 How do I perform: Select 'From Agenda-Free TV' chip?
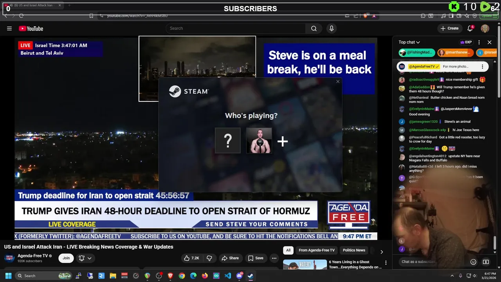tap(317, 250)
